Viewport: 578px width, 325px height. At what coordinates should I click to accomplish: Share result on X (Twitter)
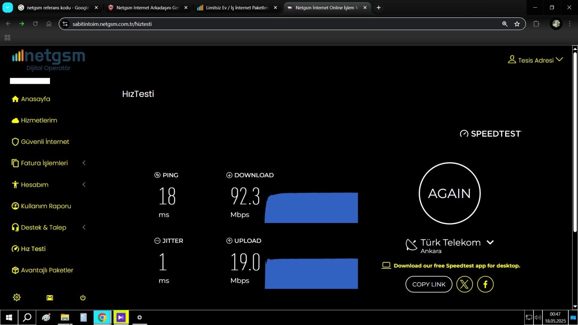click(x=465, y=284)
